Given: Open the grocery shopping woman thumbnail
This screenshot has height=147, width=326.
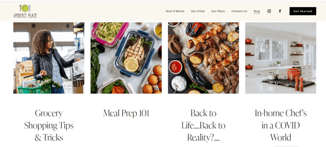Looking at the screenshot, I should click(x=49, y=58).
